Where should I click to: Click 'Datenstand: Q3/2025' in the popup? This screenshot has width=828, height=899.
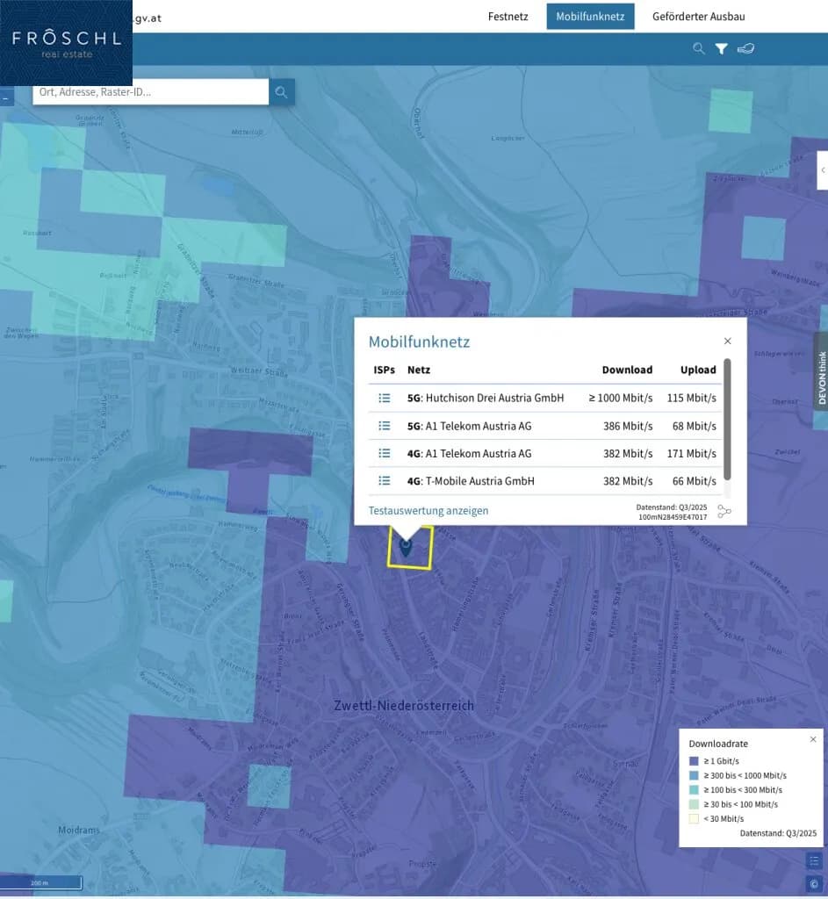(672, 507)
